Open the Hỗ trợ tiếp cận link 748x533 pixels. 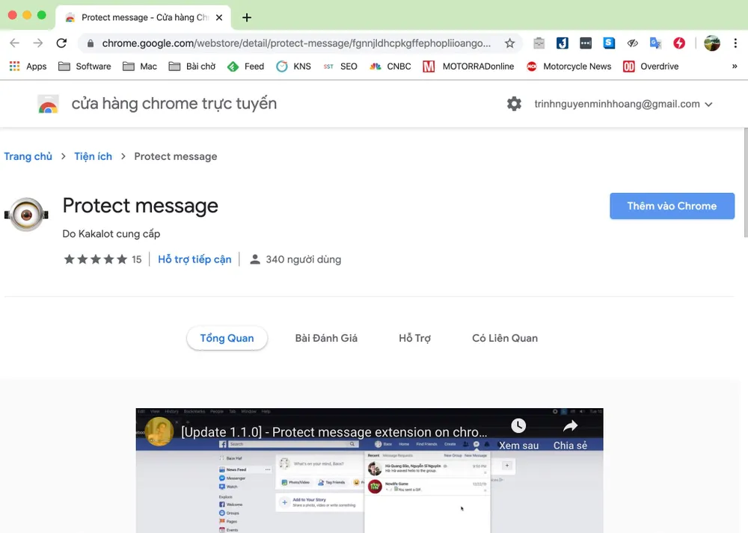click(194, 259)
